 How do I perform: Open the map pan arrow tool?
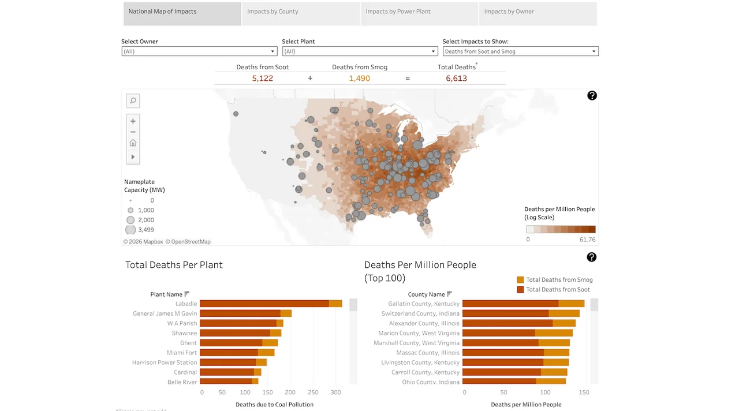click(133, 156)
